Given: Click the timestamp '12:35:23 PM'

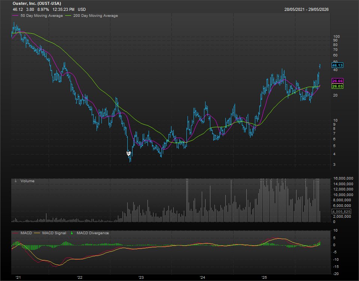Looking at the screenshot, I should (x=63, y=9).
